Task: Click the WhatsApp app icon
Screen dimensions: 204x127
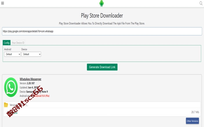Action: [x=11, y=87]
